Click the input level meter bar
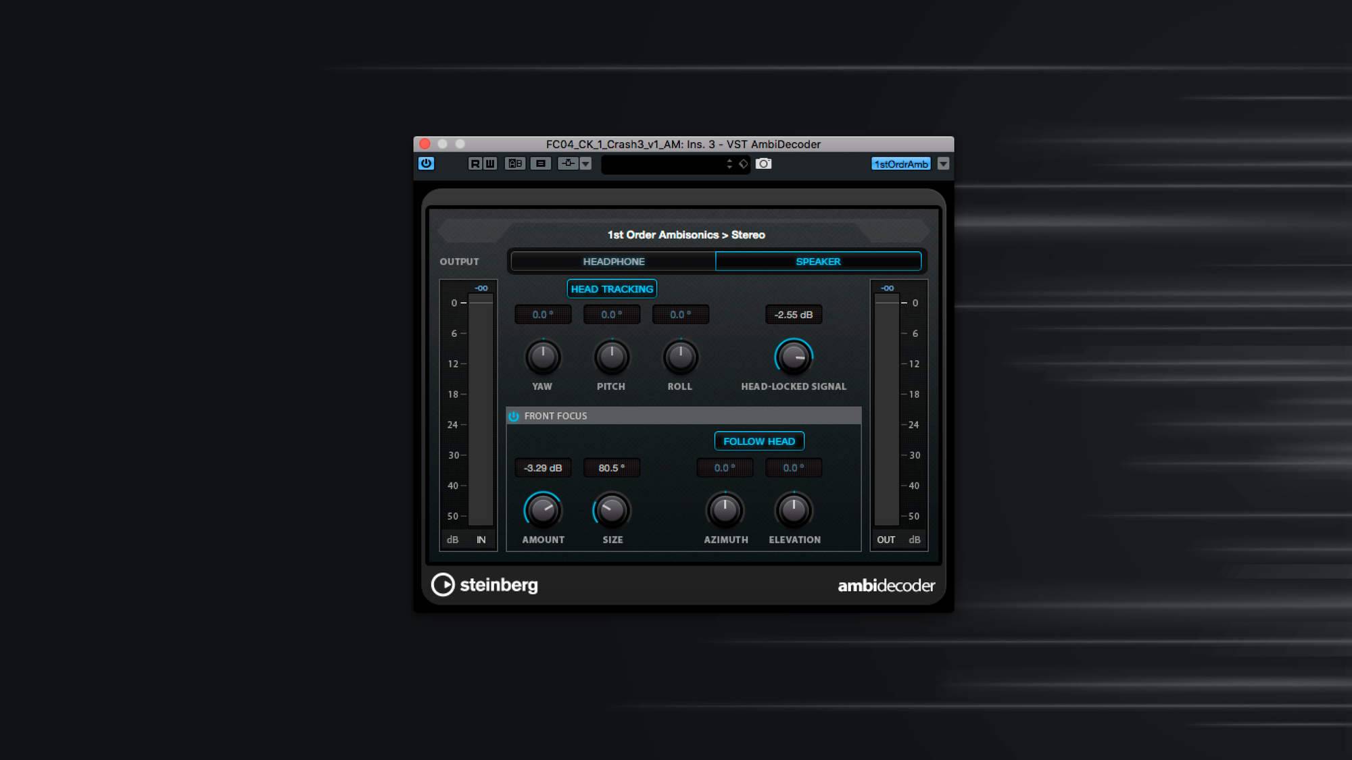Image resolution: width=1352 pixels, height=760 pixels. [481, 410]
